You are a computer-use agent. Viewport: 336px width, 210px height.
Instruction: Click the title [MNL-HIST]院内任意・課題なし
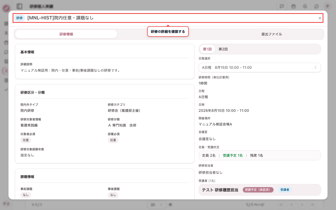click(x=60, y=18)
